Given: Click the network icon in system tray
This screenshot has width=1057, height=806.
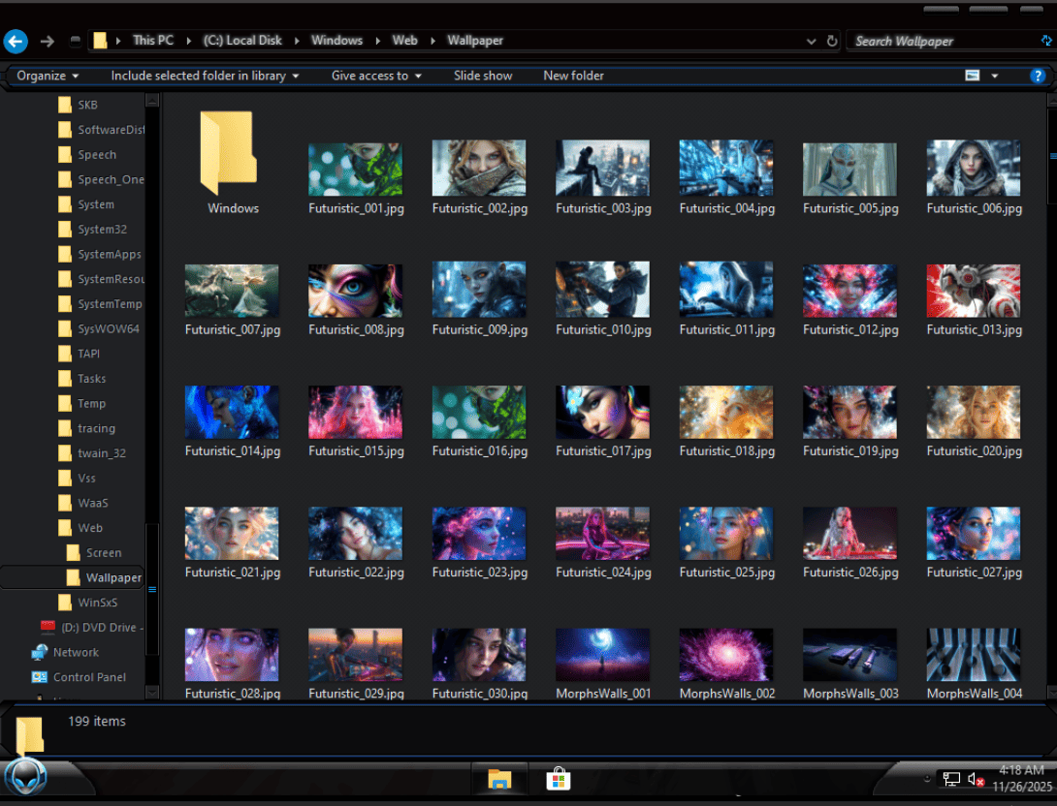Looking at the screenshot, I should point(951,779).
